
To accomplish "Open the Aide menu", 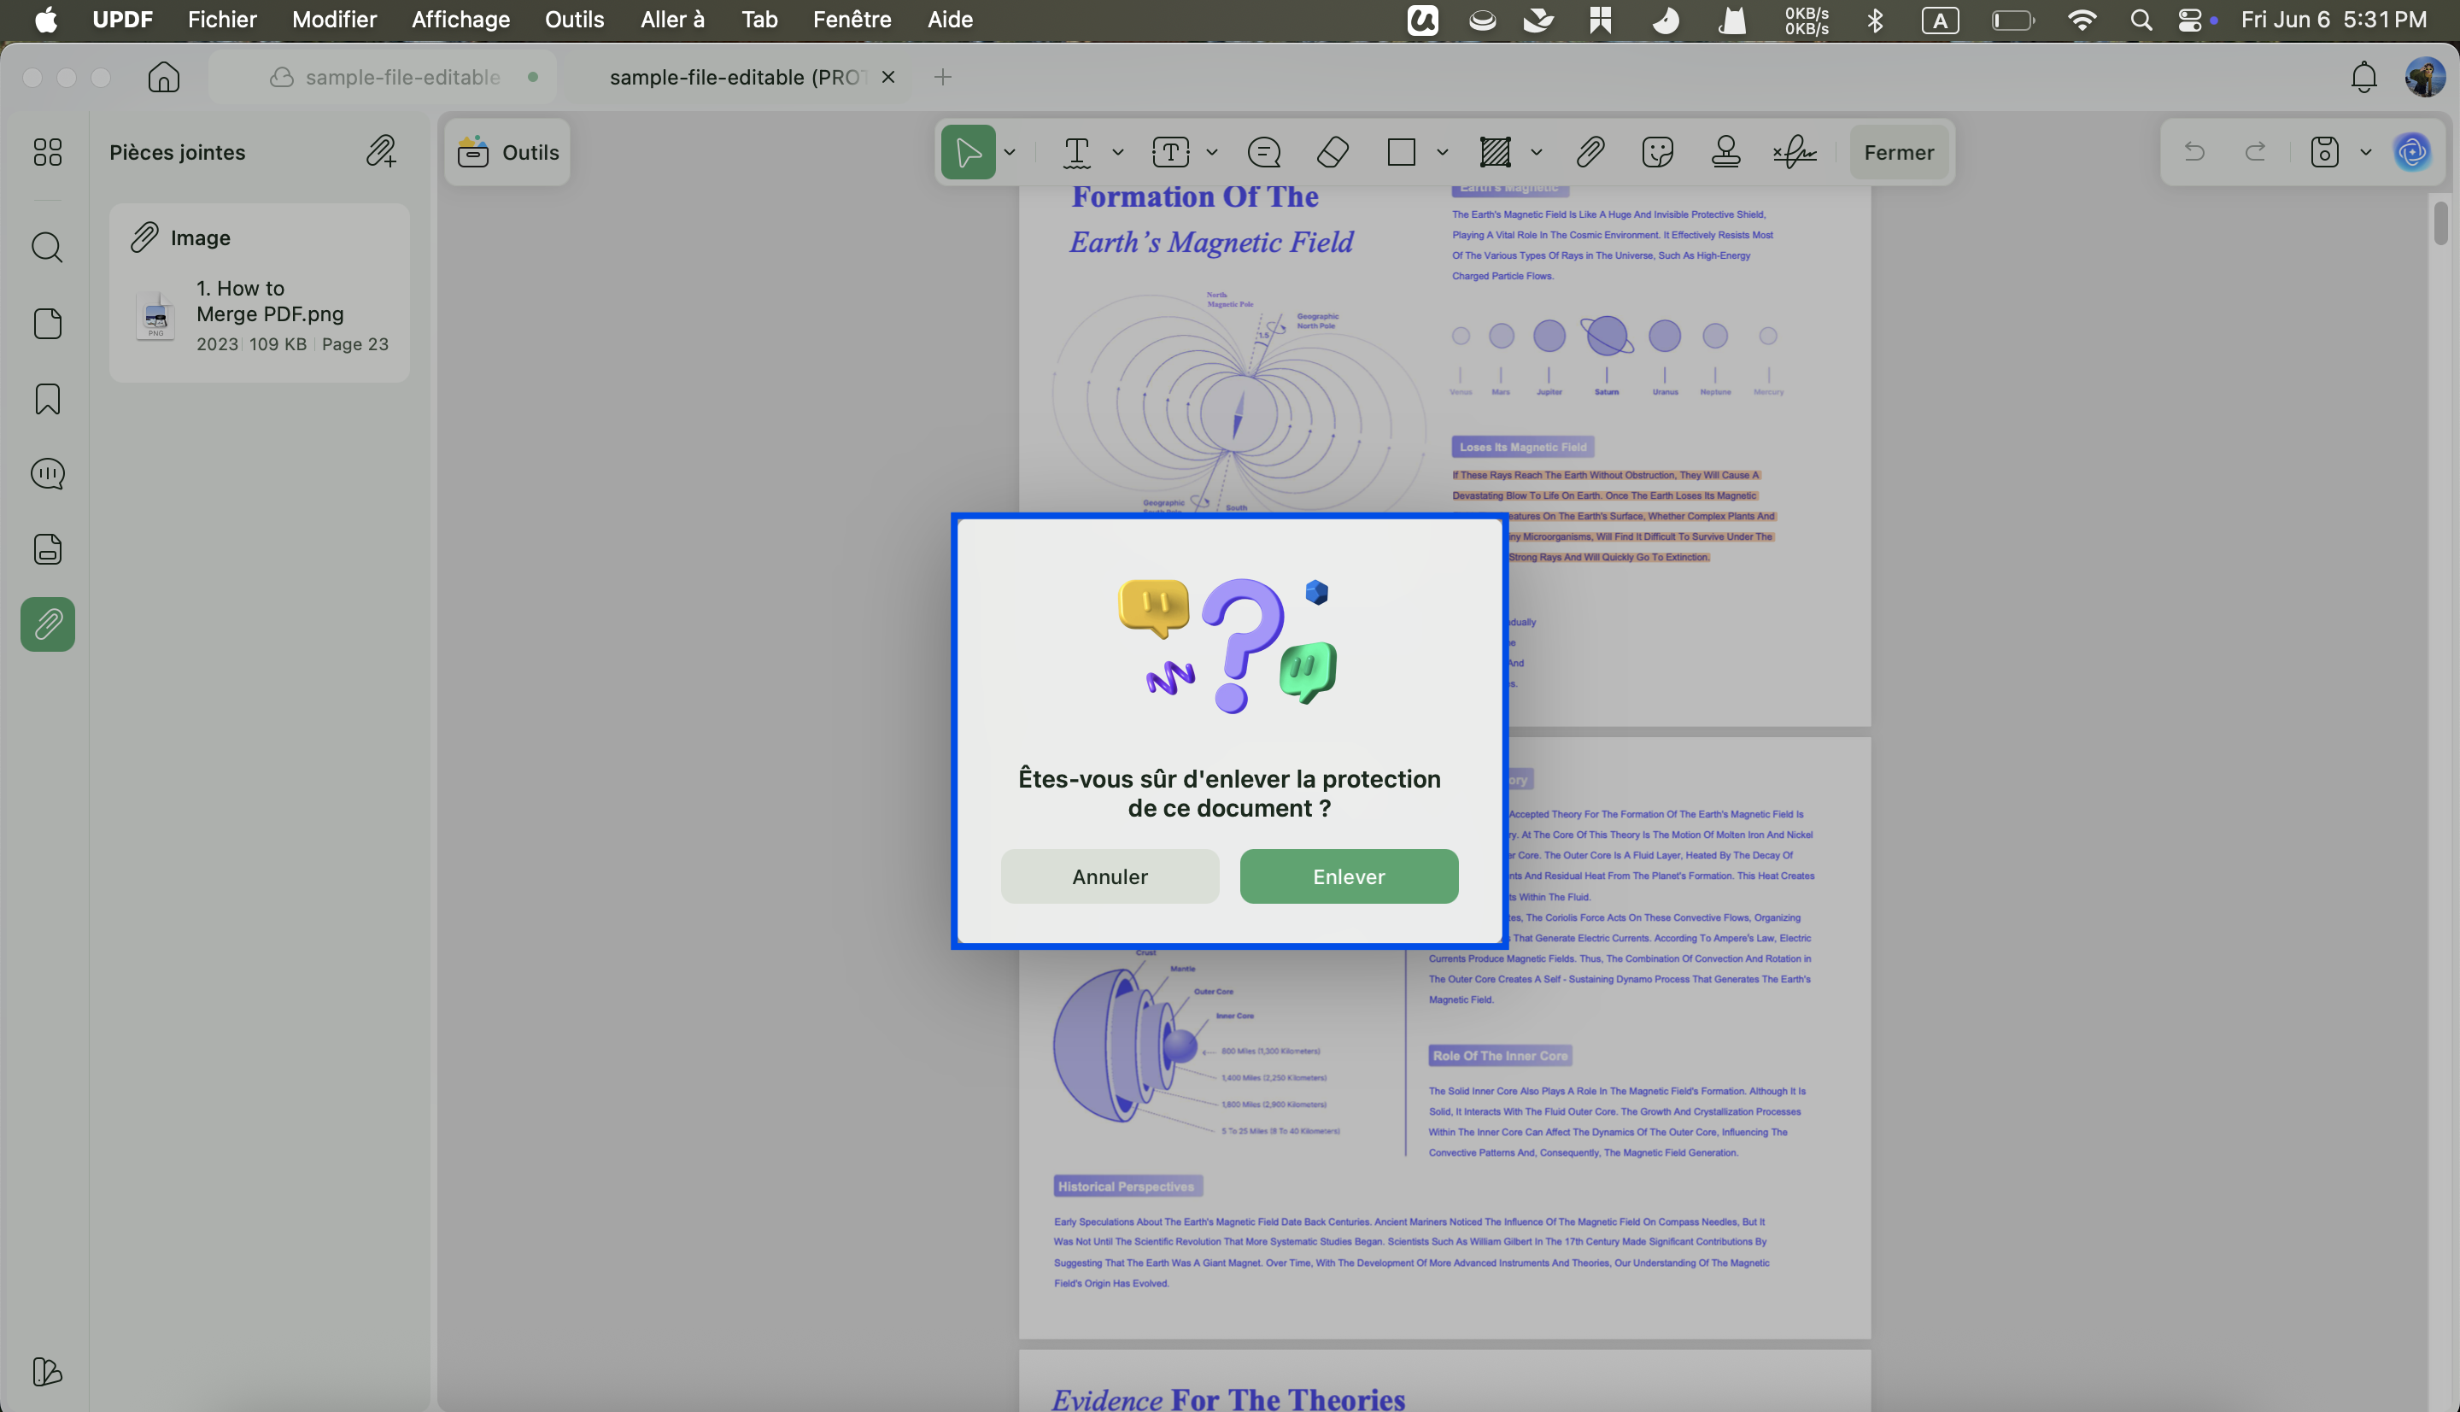I will pyautogui.click(x=949, y=20).
